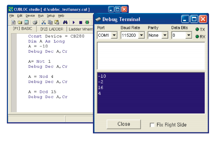The image size is (220, 144).
Task: Open Find with the binoculars icon
Action: click(65, 22)
